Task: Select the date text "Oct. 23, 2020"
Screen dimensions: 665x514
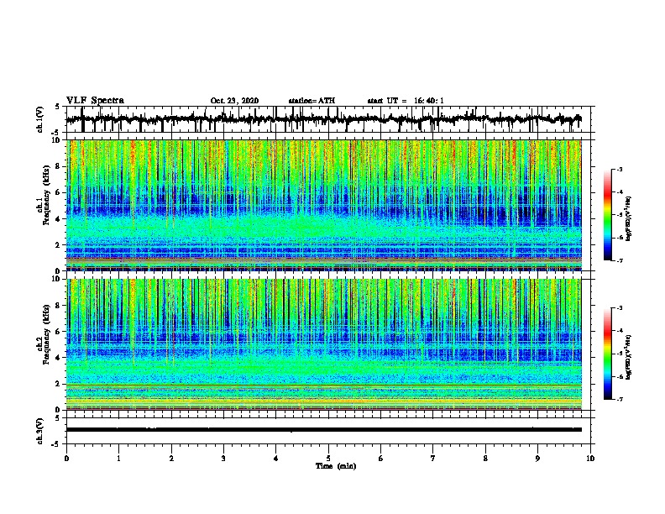Action: tap(234, 101)
